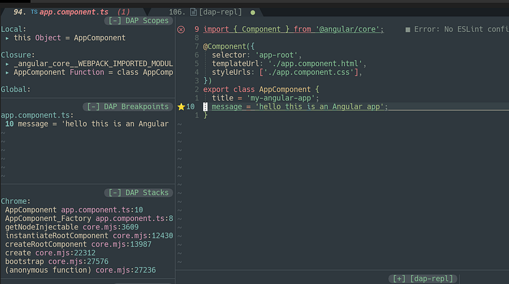This screenshot has height=284, width=509.
Task: Click the green modified dot in dap-repl tab
Action: [253, 13]
